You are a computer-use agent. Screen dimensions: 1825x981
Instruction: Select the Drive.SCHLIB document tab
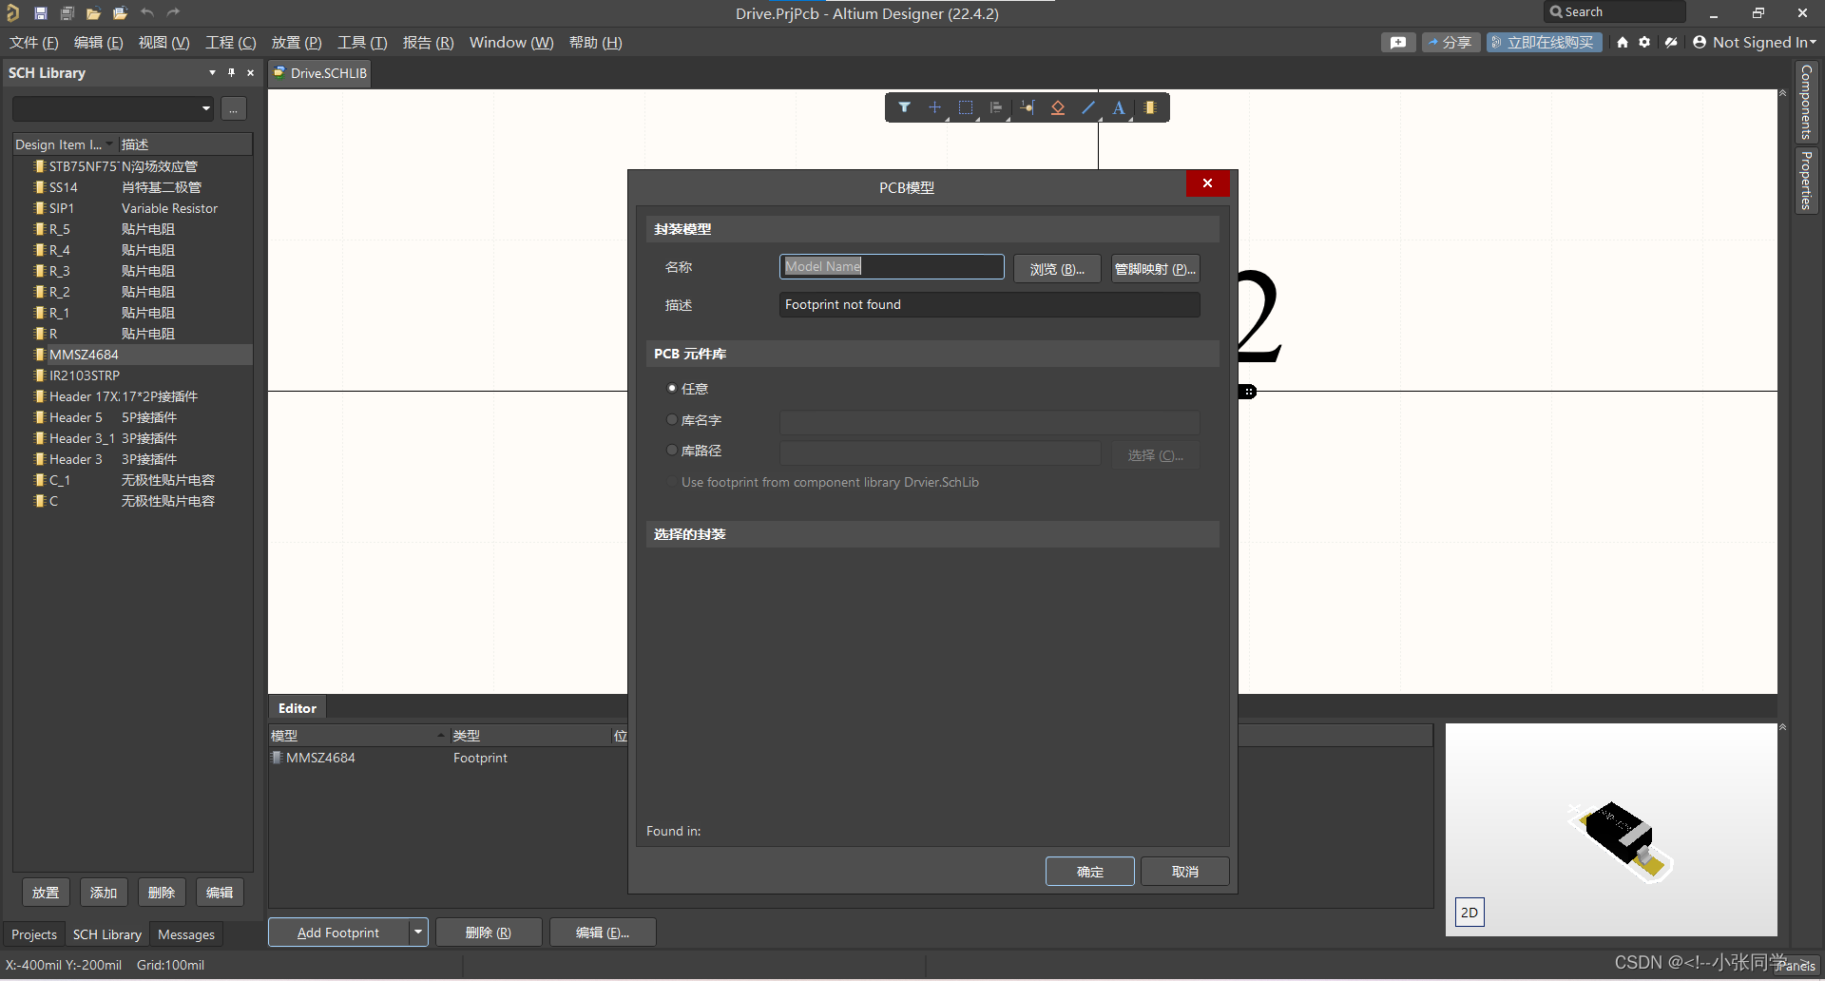pos(319,73)
